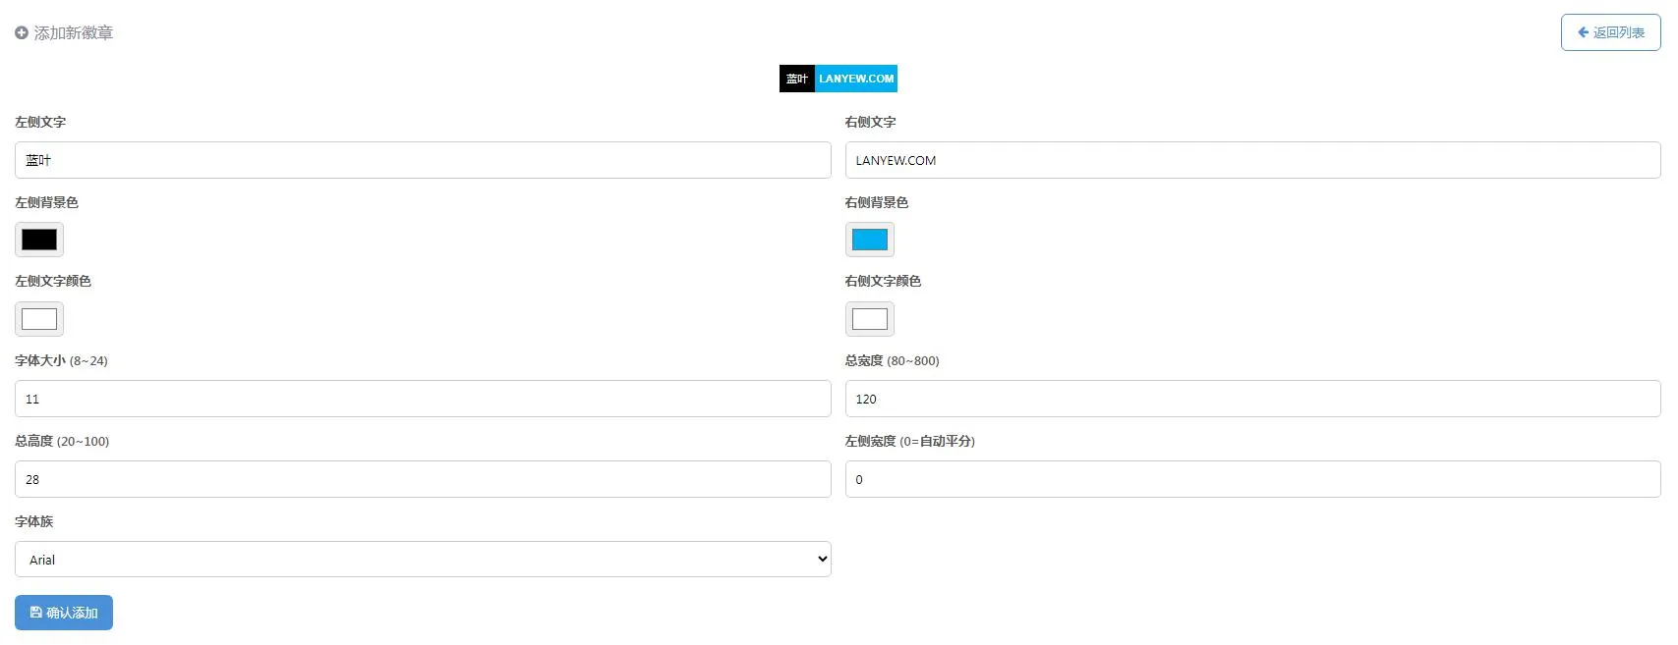Click the dropdown arrow of the font family select

822,560
